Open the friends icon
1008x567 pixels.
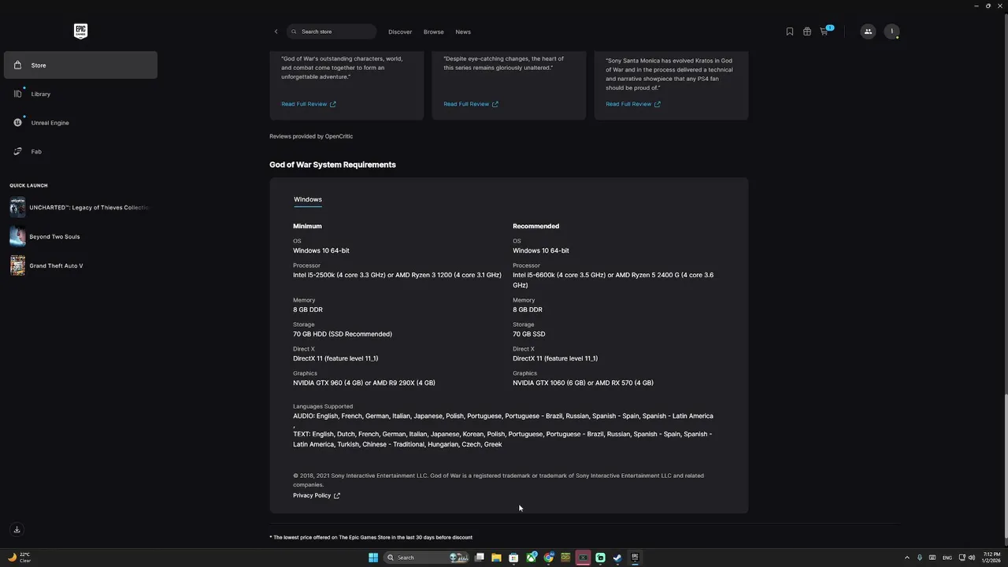(868, 31)
